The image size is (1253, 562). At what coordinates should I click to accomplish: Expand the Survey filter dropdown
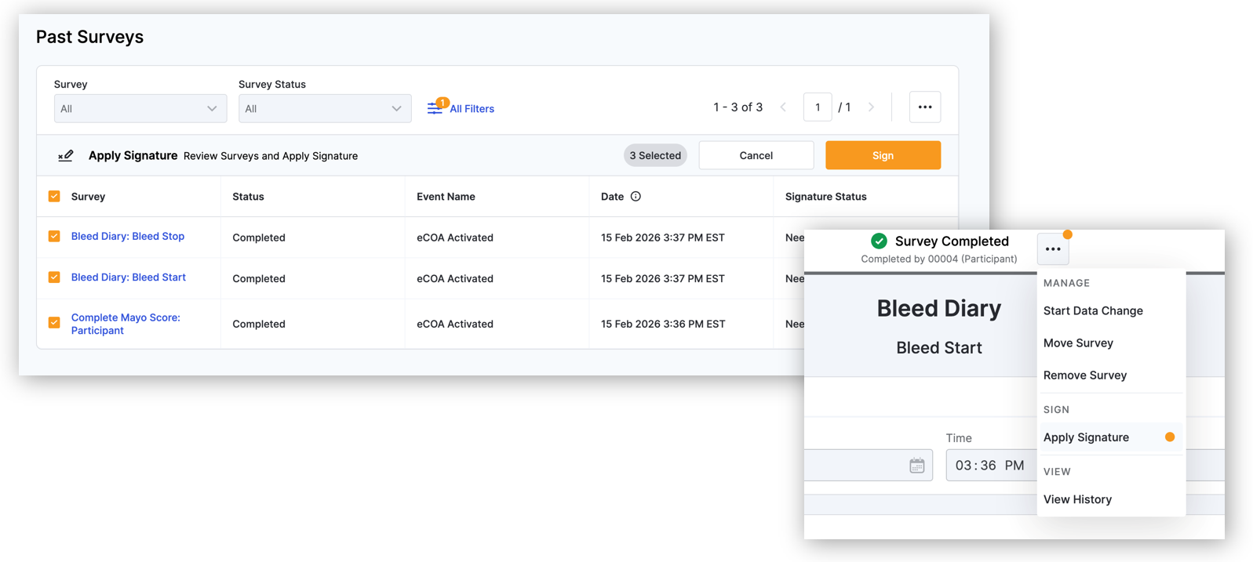(x=140, y=109)
